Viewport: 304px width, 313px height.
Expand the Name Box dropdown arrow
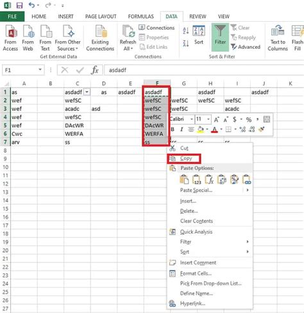pos(40,70)
